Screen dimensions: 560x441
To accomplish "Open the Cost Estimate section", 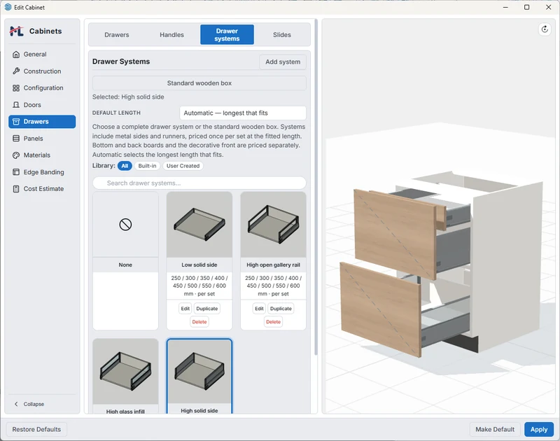I will click(42, 188).
